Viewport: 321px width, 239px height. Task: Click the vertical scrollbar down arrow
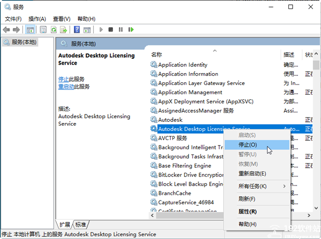316,208
